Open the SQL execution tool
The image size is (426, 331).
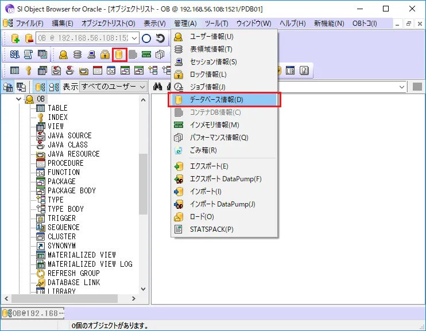[14, 54]
